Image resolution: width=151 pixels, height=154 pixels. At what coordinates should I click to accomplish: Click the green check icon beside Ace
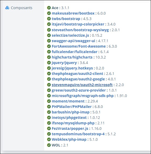(49, 8)
